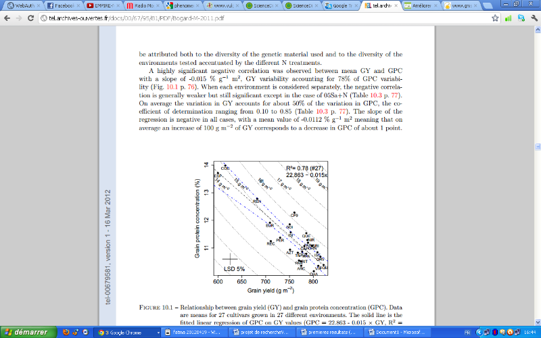Viewport: 541px width, 338px height.
Task: Close the EMPIRE tab
Action: coord(118,5)
